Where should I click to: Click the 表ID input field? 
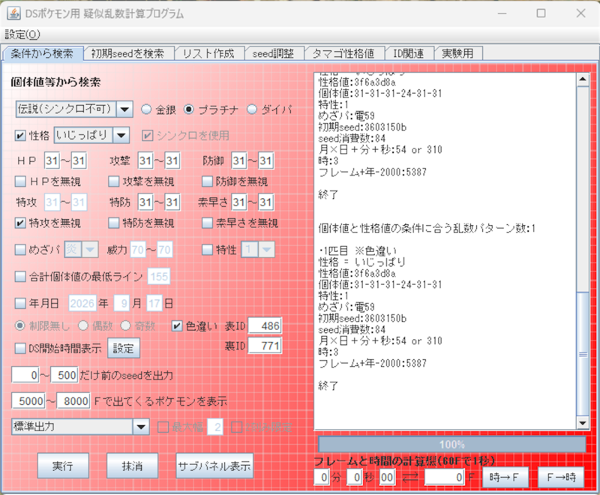click(x=265, y=326)
